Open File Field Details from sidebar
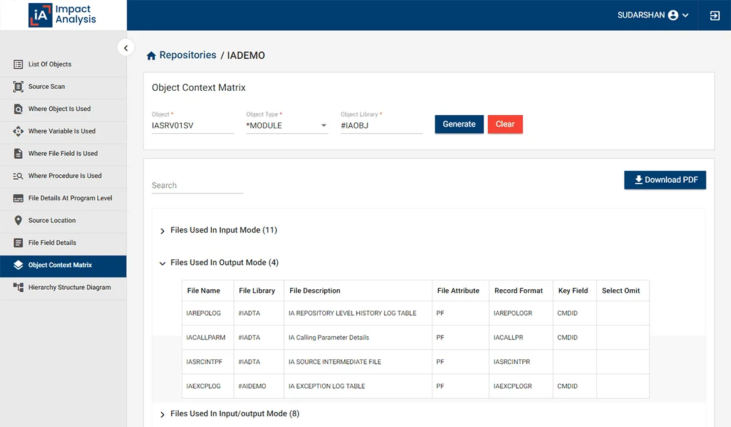Viewport: 731px width, 427px height. tap(53, 243)
